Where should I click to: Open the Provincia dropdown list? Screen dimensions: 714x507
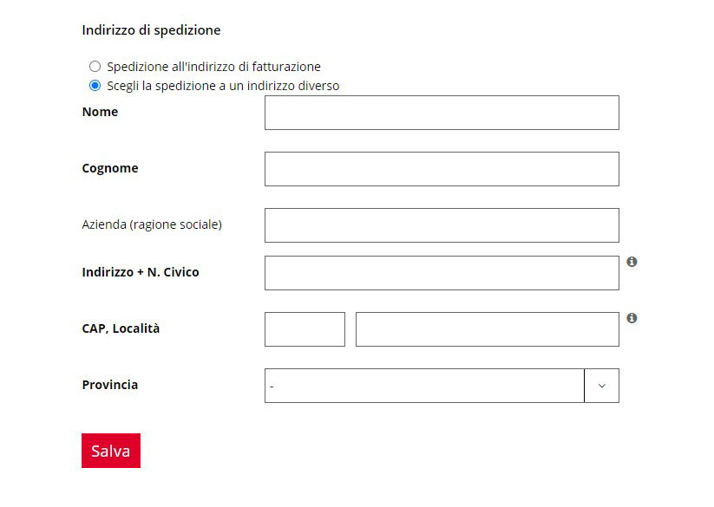[x=442, y=386]
